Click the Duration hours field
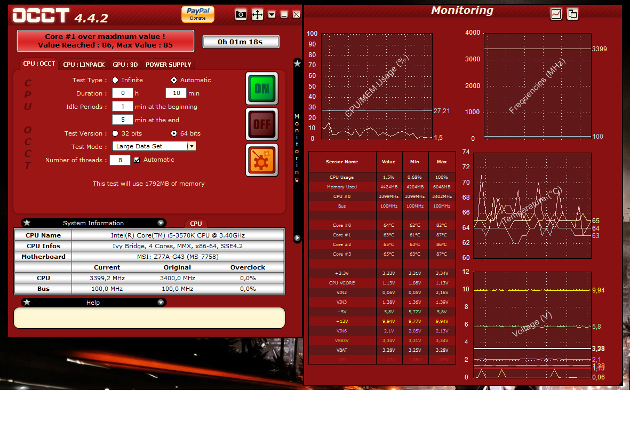The height and width of the screenshot is (428, 630). click(123, 93)
